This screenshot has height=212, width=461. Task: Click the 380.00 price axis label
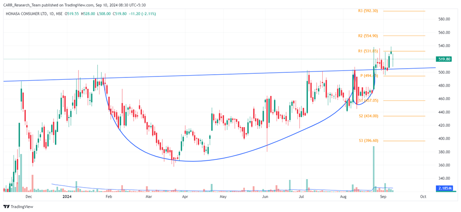click(445, 152)
